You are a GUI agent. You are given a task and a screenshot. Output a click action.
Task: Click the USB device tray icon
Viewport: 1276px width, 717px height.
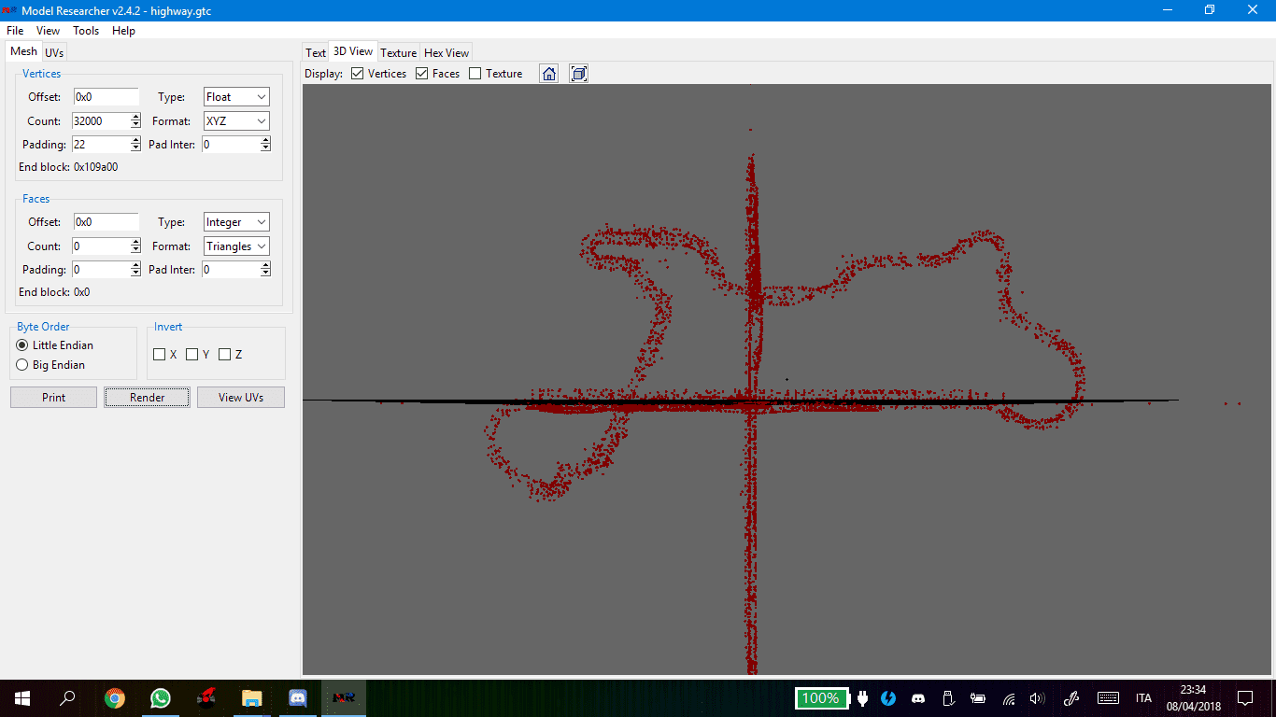click(x=948, y=697)
